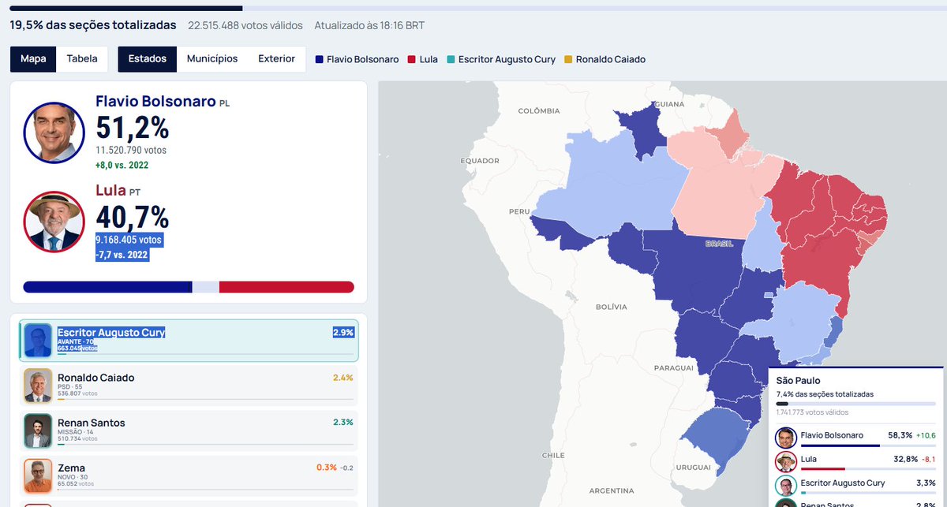Viewport: 947px width, 507px height.
Task: Click the Escritor Augusto Cury avatar in candidate list
Action: pyautogui.click(x=38, y=341)
